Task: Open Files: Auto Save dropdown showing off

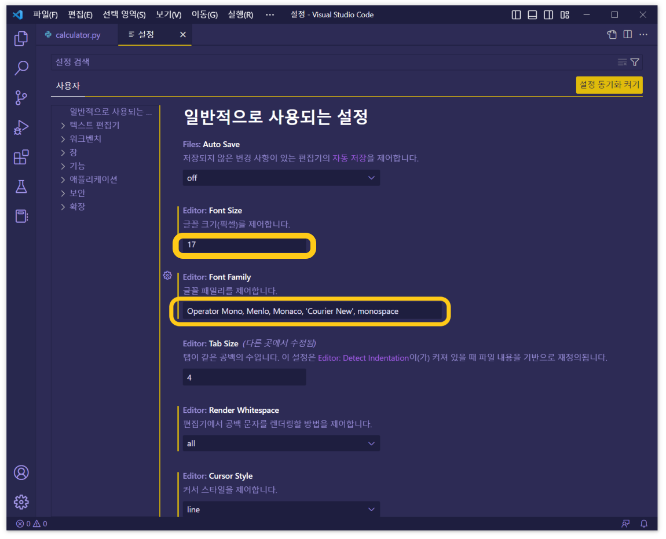Action: [x=281, y=178]
